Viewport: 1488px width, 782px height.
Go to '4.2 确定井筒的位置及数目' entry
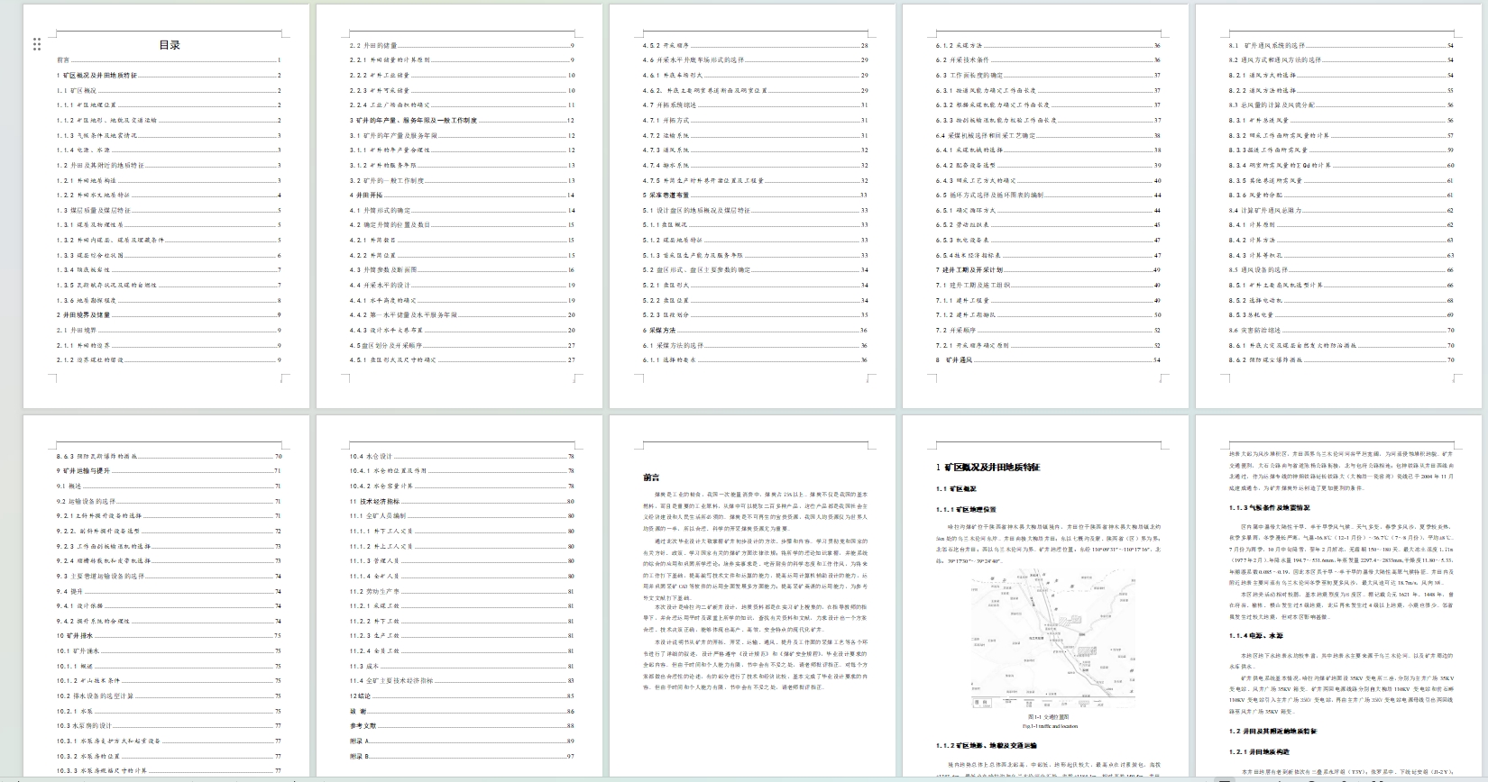[x=462, y=225]
